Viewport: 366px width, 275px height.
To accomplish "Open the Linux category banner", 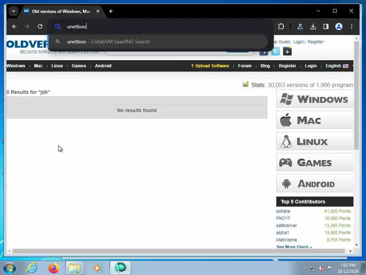I will [x=315, y=141].
